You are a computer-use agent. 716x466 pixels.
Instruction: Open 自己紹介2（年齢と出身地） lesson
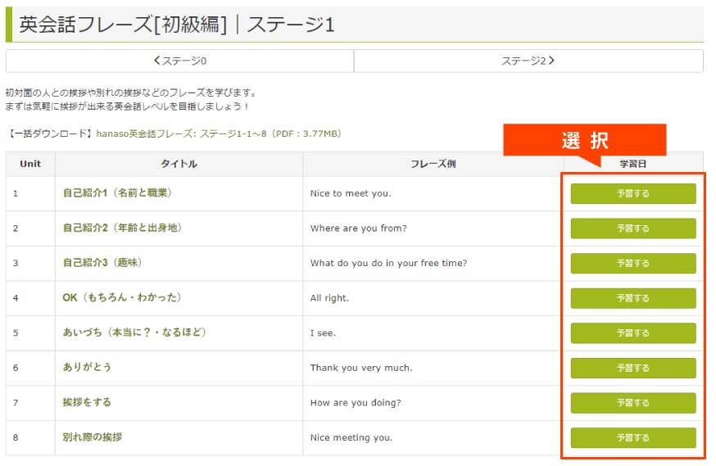coord(122,228)
